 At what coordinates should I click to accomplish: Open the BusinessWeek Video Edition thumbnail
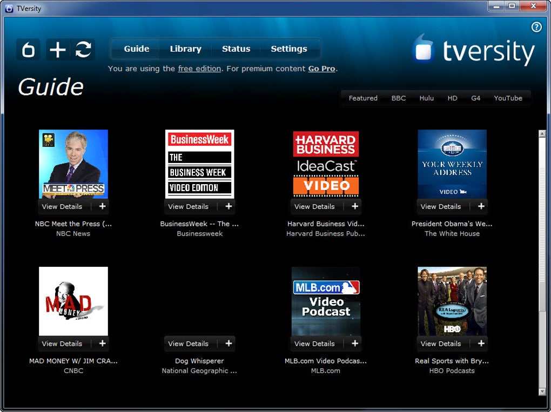[x=199, y=164]
